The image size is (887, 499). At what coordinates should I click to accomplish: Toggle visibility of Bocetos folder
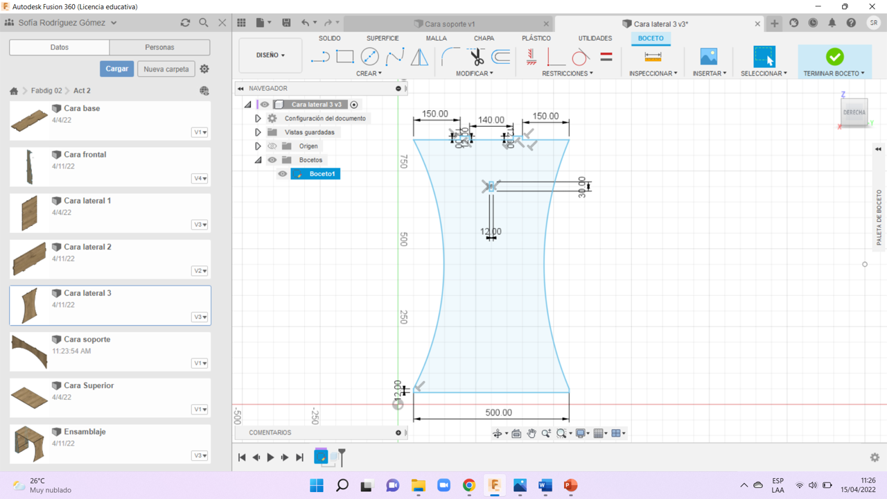tap(272, 160)
